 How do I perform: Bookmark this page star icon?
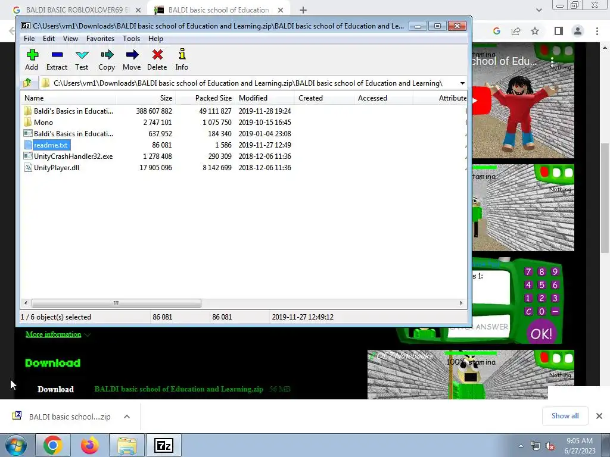tap(535, 31)
